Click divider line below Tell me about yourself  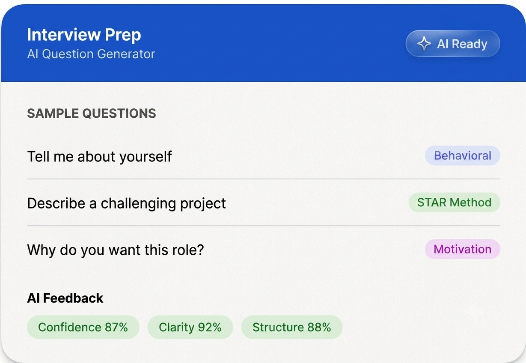pyautogui.click(x=264, y=179)
